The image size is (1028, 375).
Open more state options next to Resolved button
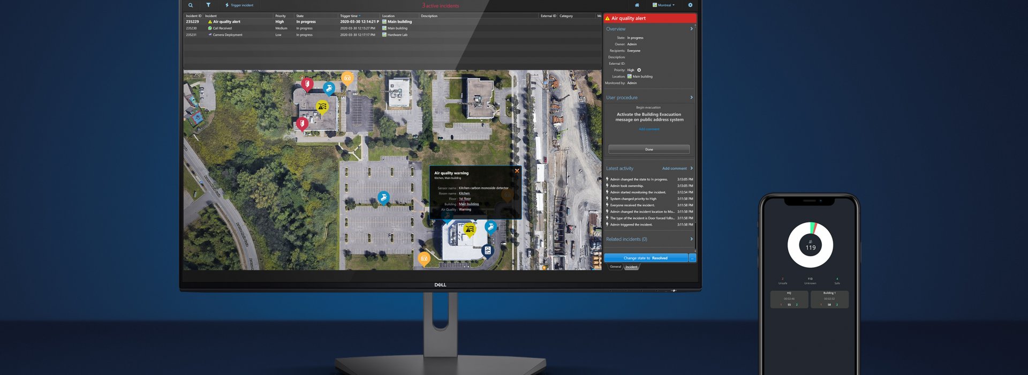(692, 258)
